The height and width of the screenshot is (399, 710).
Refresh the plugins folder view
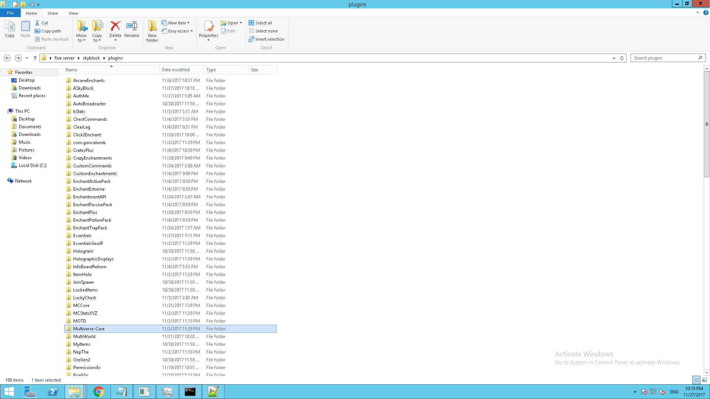(x=622, y=58)
